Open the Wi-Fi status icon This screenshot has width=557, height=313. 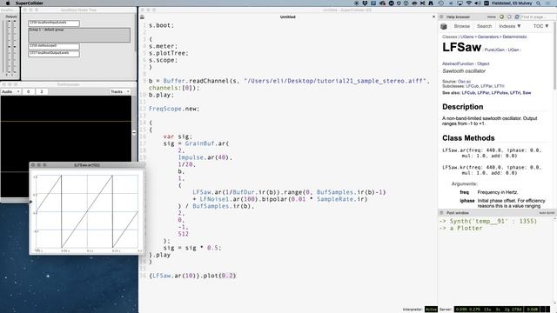pos(468,3)
